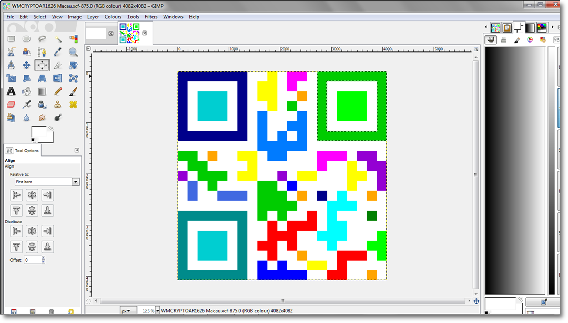Choose the Foreground Select tool

(26, 52)
